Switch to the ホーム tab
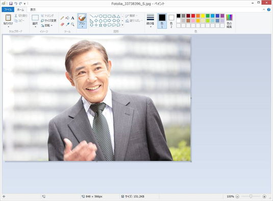Screen dimensions: 273x201 pyautogui.click(x=20, y=10)
